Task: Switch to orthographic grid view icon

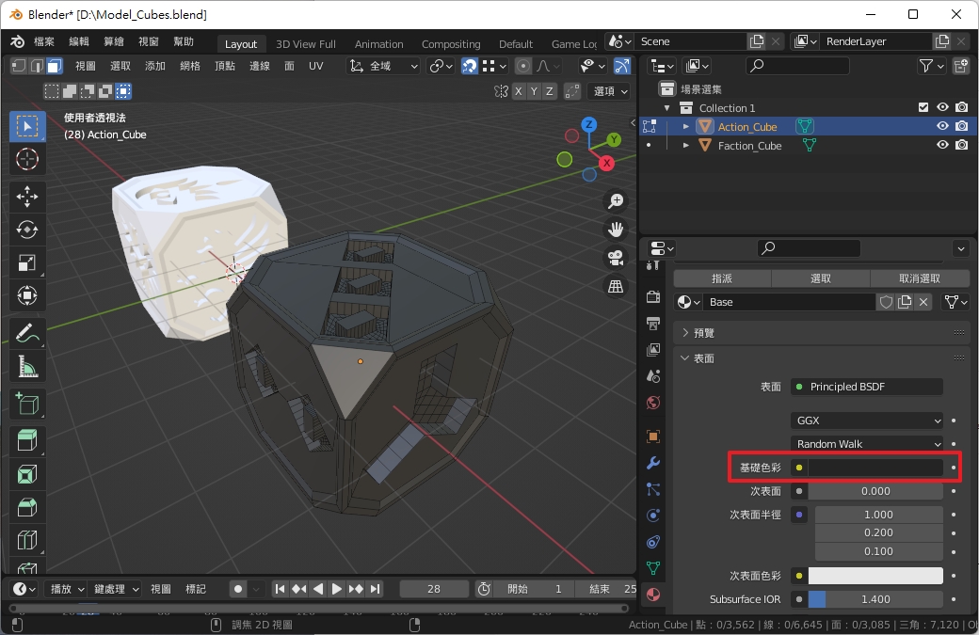Action: (616, 285)
